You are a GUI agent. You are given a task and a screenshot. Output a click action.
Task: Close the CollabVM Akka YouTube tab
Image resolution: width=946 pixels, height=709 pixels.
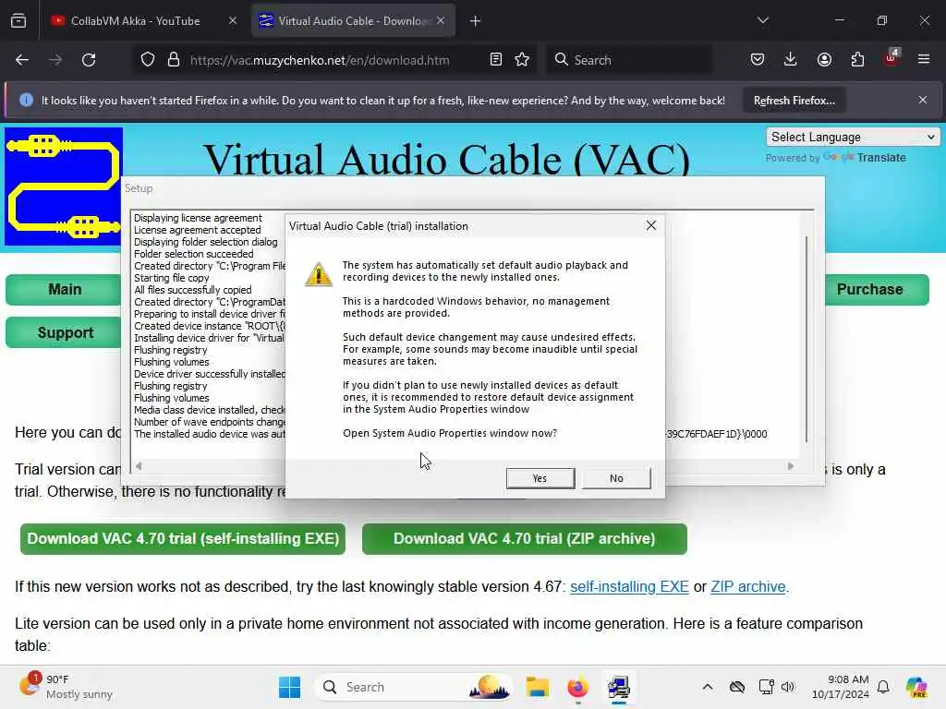coord(233,21)
